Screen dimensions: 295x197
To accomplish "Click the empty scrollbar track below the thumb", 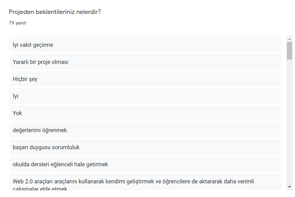I will pos(290,124).
